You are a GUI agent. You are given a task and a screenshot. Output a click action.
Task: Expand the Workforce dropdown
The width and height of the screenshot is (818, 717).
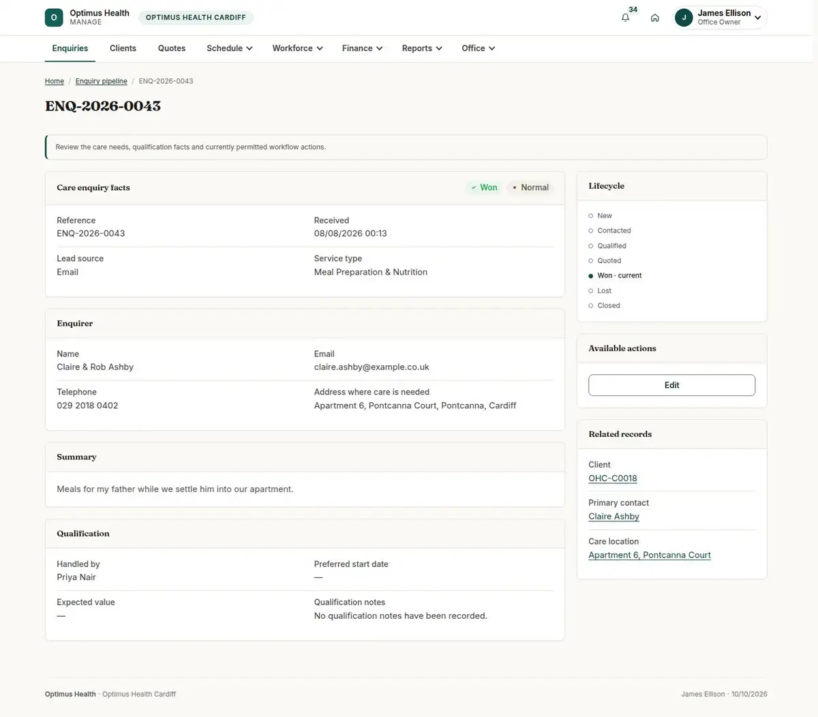297,48
